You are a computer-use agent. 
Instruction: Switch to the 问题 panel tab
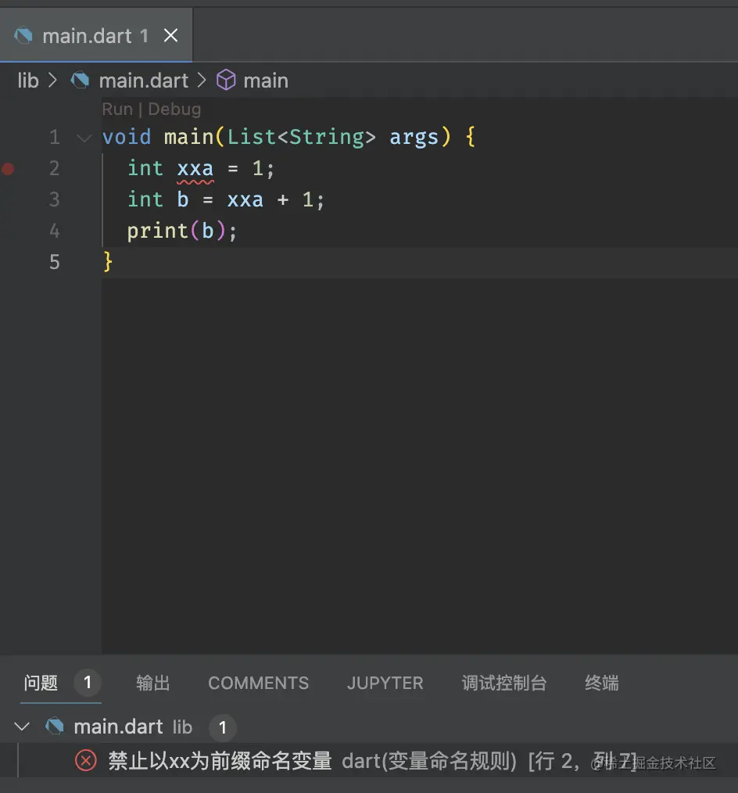point(41,683)
